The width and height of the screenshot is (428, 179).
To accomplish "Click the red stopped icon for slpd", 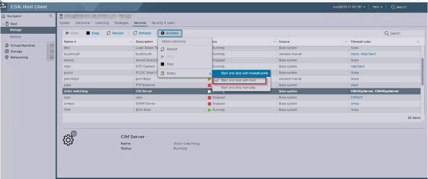I will tap(210, 97).
